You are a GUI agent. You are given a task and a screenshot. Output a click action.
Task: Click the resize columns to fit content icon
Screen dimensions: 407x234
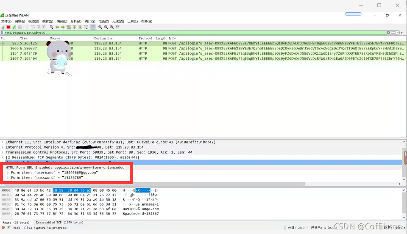coord(117,27)
